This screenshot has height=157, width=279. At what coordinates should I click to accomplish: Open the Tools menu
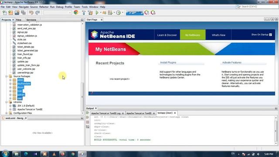pos(85,7)
